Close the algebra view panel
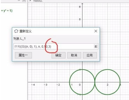Screen dimensions: 129x100 tap(24, 1)
